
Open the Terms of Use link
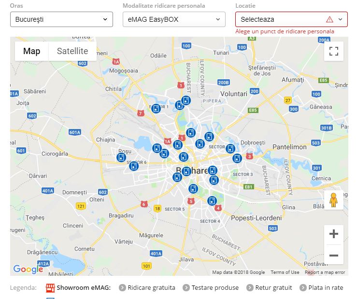[x=285, y=272]
